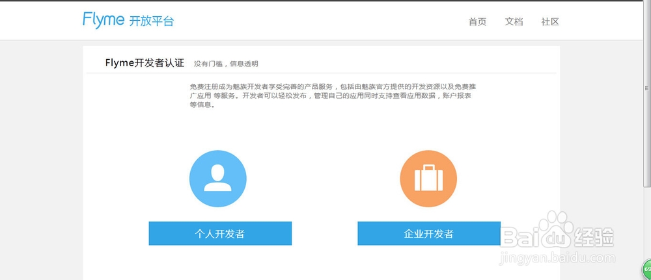Open the 社区 navigation item
The height and width of the screenshot is (280, 651).
550,22
